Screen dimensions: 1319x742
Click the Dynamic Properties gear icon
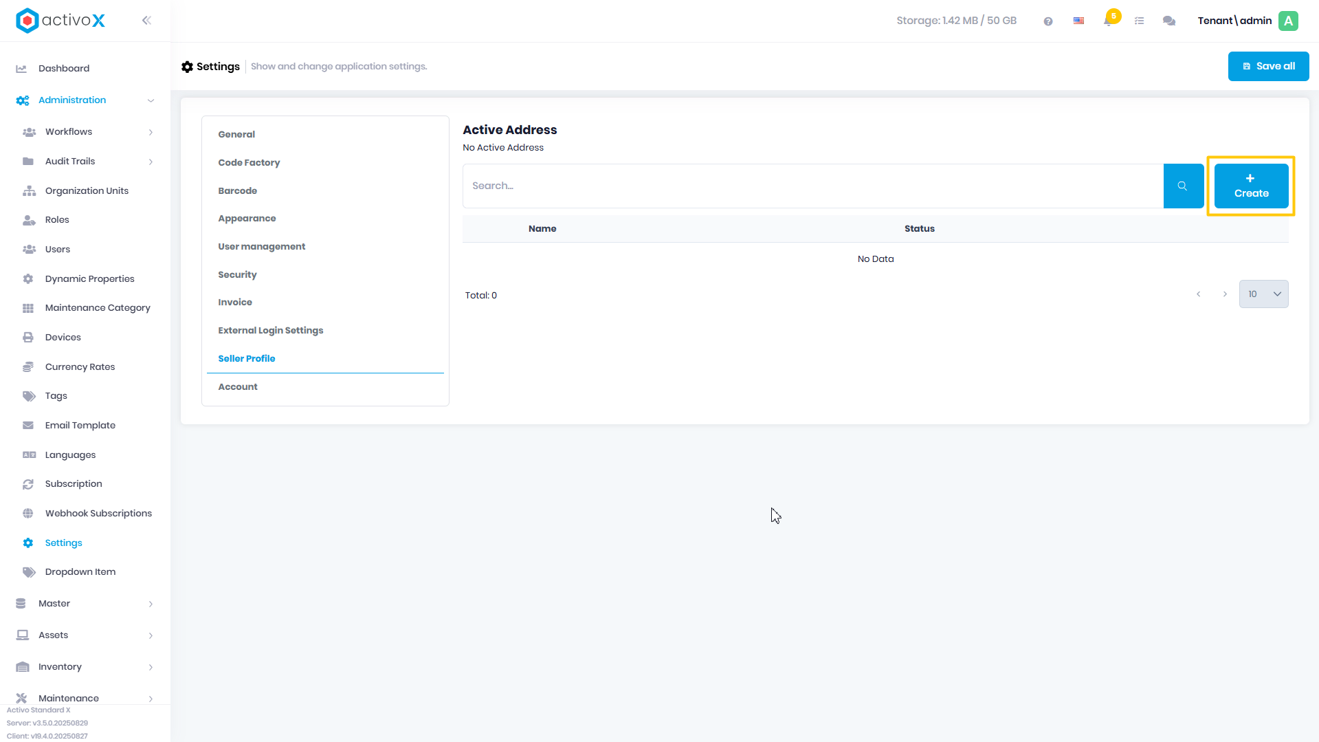[x=28, y=279]
